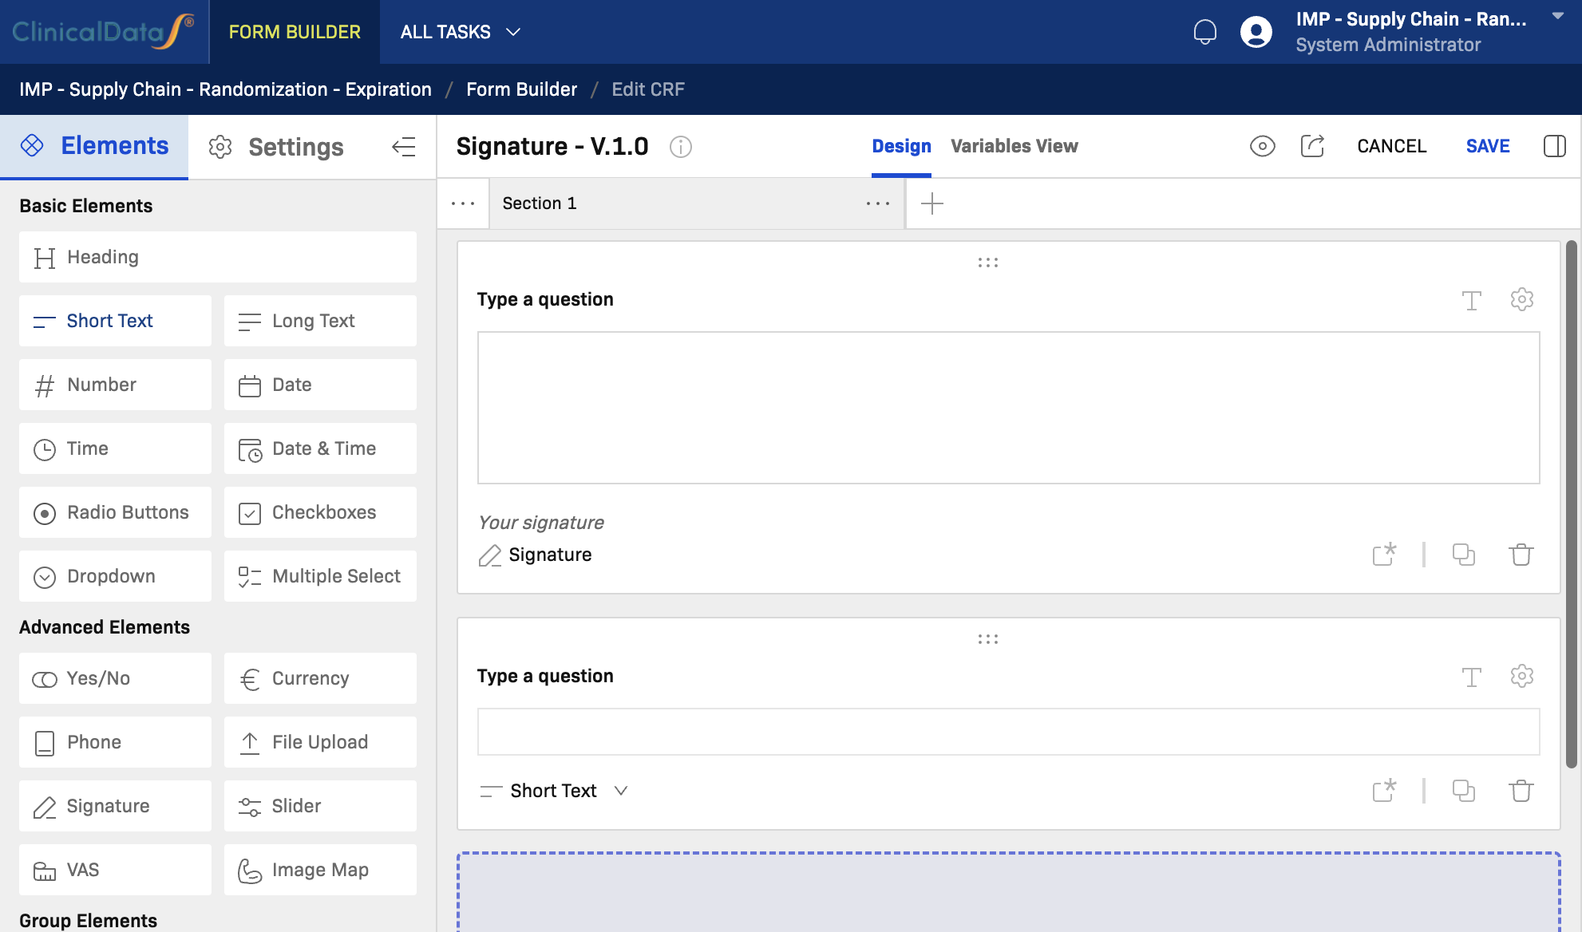The width and height of the screenshot is (1582, 932).
Task: Click text format icon on Short Text question
Action: point(1471,677)
